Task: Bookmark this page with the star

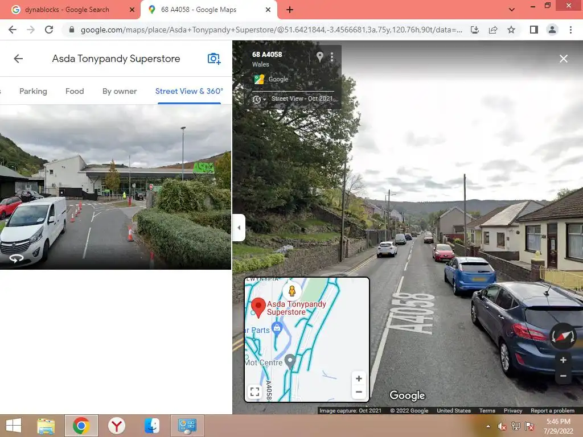Action: [511, 30]
